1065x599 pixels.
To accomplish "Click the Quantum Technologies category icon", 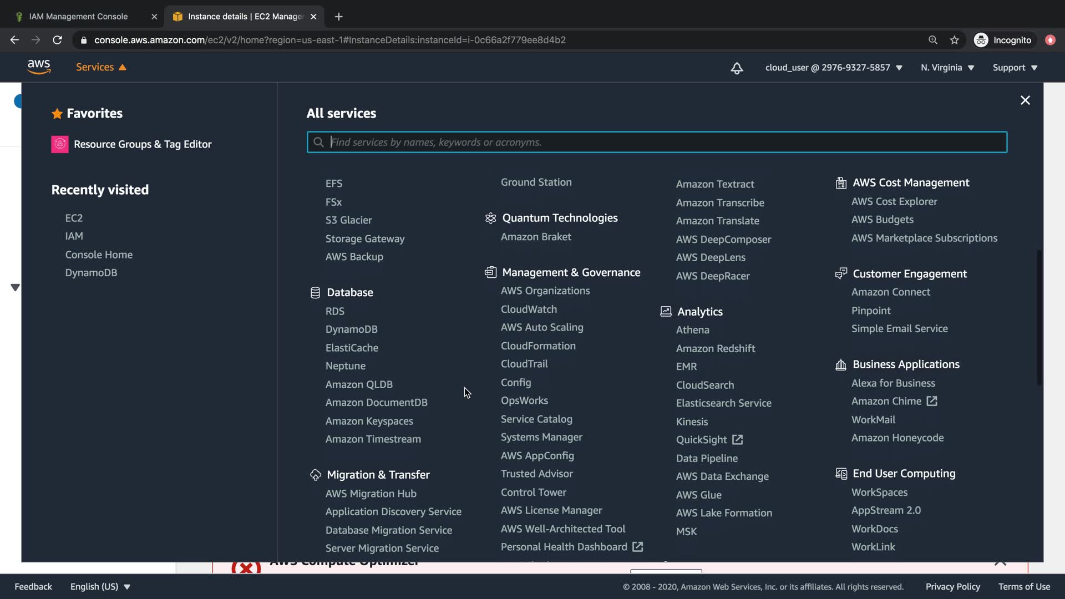I will click(490, 218).
